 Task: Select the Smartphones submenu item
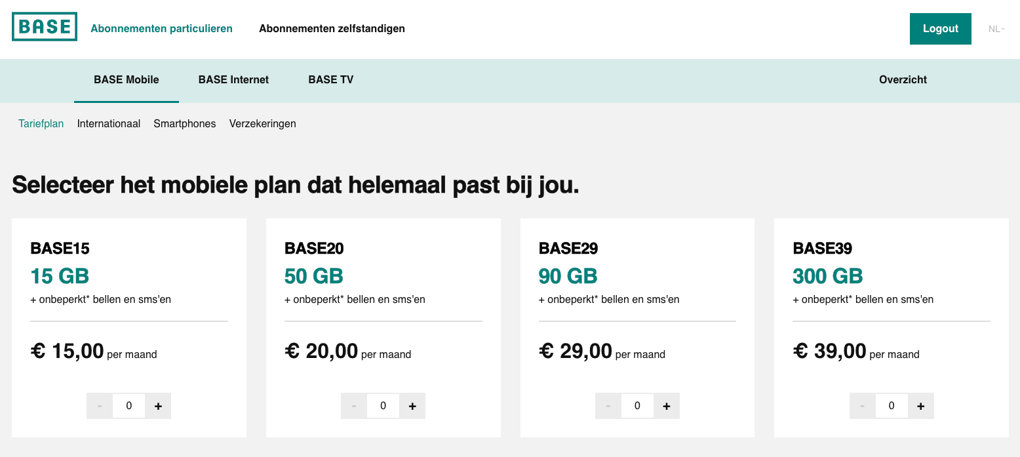click(x=185, y=124)
